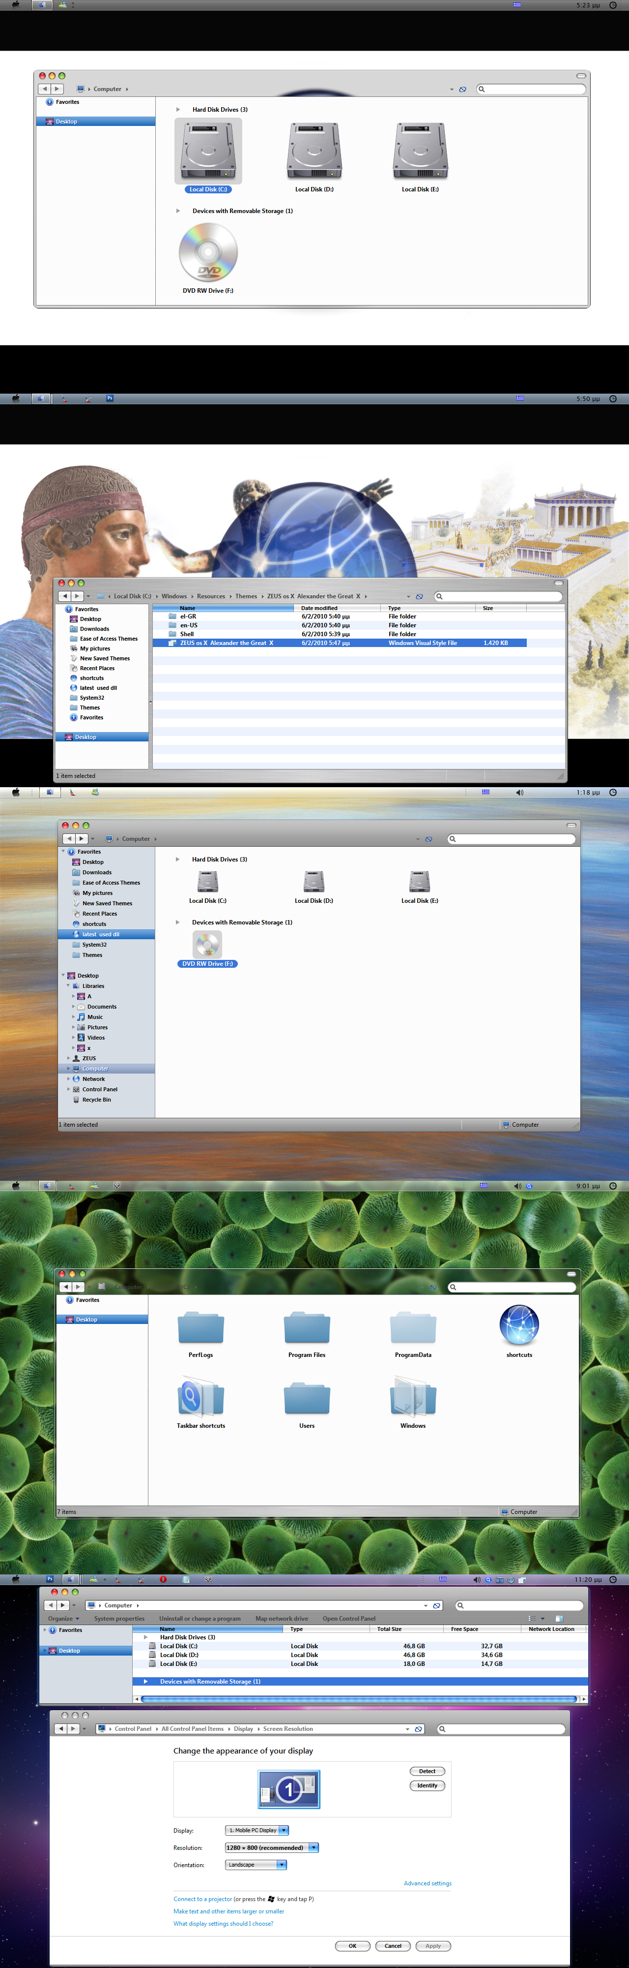Collapse the Libraries node in sidebar tree
The image size is (629, 1968).
[68, 985]
